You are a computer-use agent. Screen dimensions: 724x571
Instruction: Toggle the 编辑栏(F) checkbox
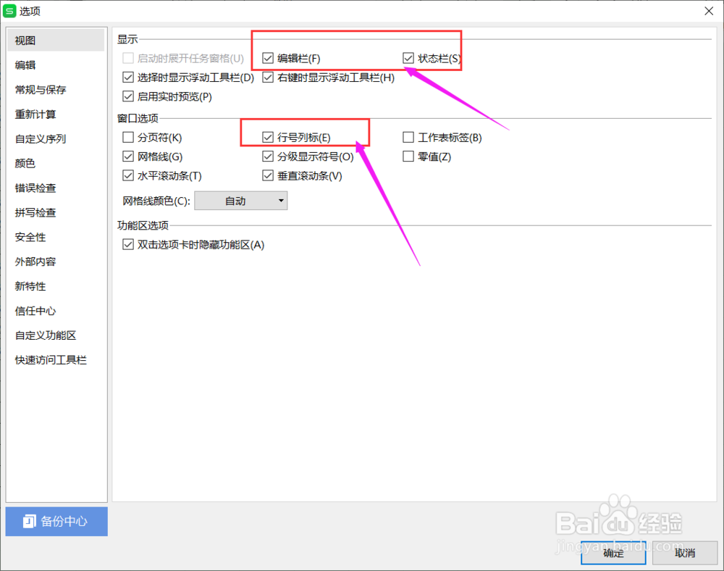click(x=268, y=58)
